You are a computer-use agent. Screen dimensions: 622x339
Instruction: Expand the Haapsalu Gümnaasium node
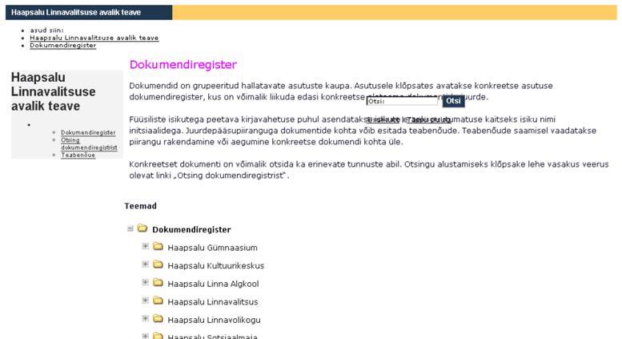click(x=145, y=247)
